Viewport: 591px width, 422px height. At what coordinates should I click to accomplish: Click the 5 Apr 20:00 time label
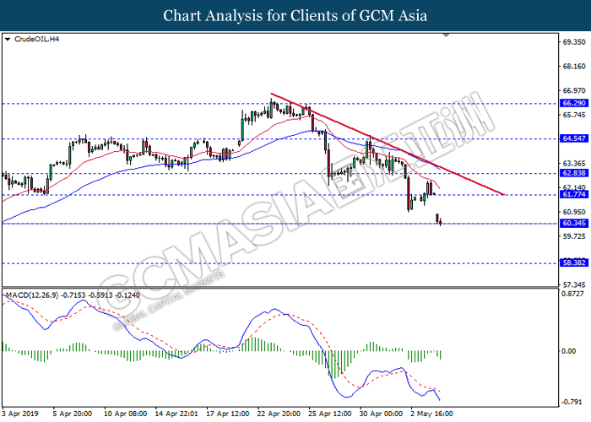point(72,414)
